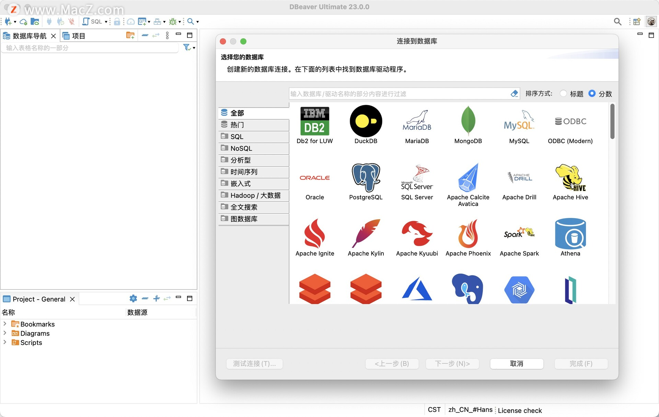659x417 pixels.
Task: Click the global search icon at top right
Action: (617, 22)
